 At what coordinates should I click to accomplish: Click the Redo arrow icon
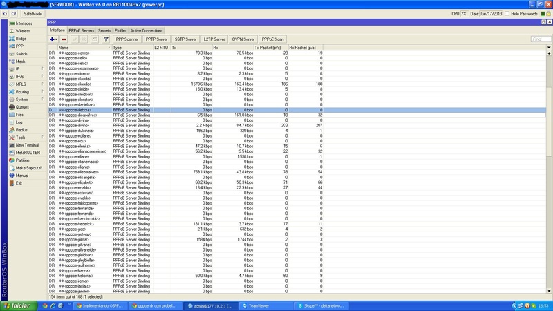pyautogui.click(x=14, y=14)
